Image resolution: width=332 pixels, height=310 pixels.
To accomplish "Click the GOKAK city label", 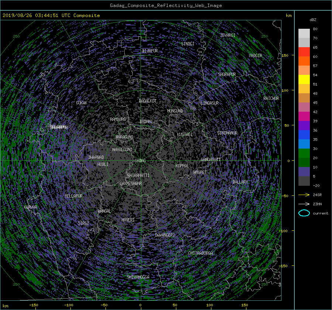I will [82, 102].
